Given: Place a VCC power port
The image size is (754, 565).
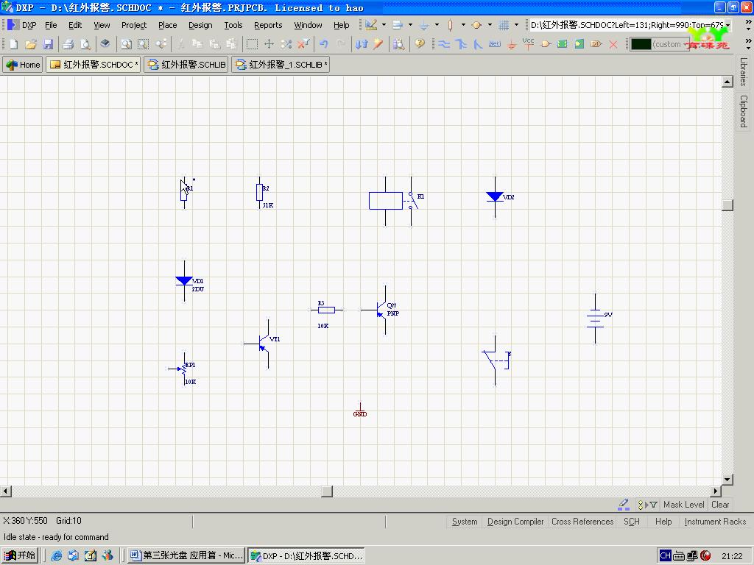Looking at the screenshot, I should click(x=529, y=44).
